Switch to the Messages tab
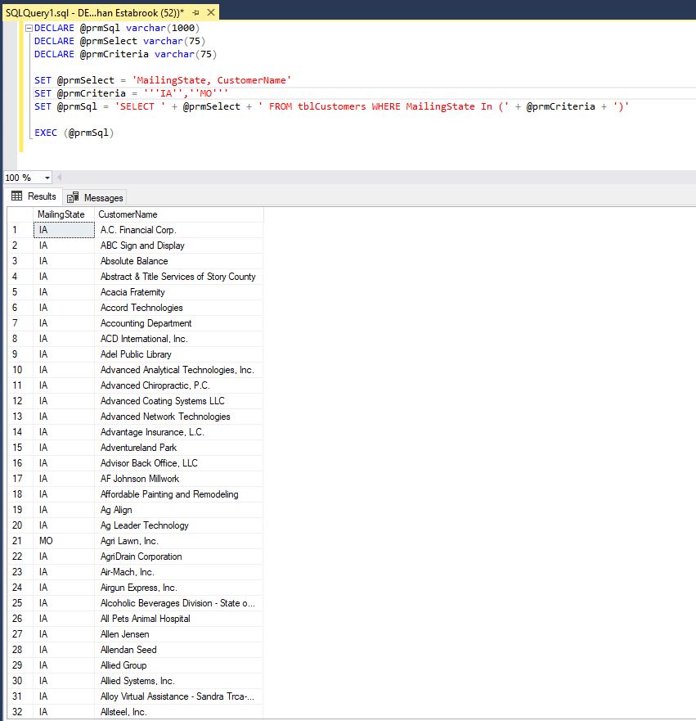This screenshot has height=721, width=696. coord(95,198)
